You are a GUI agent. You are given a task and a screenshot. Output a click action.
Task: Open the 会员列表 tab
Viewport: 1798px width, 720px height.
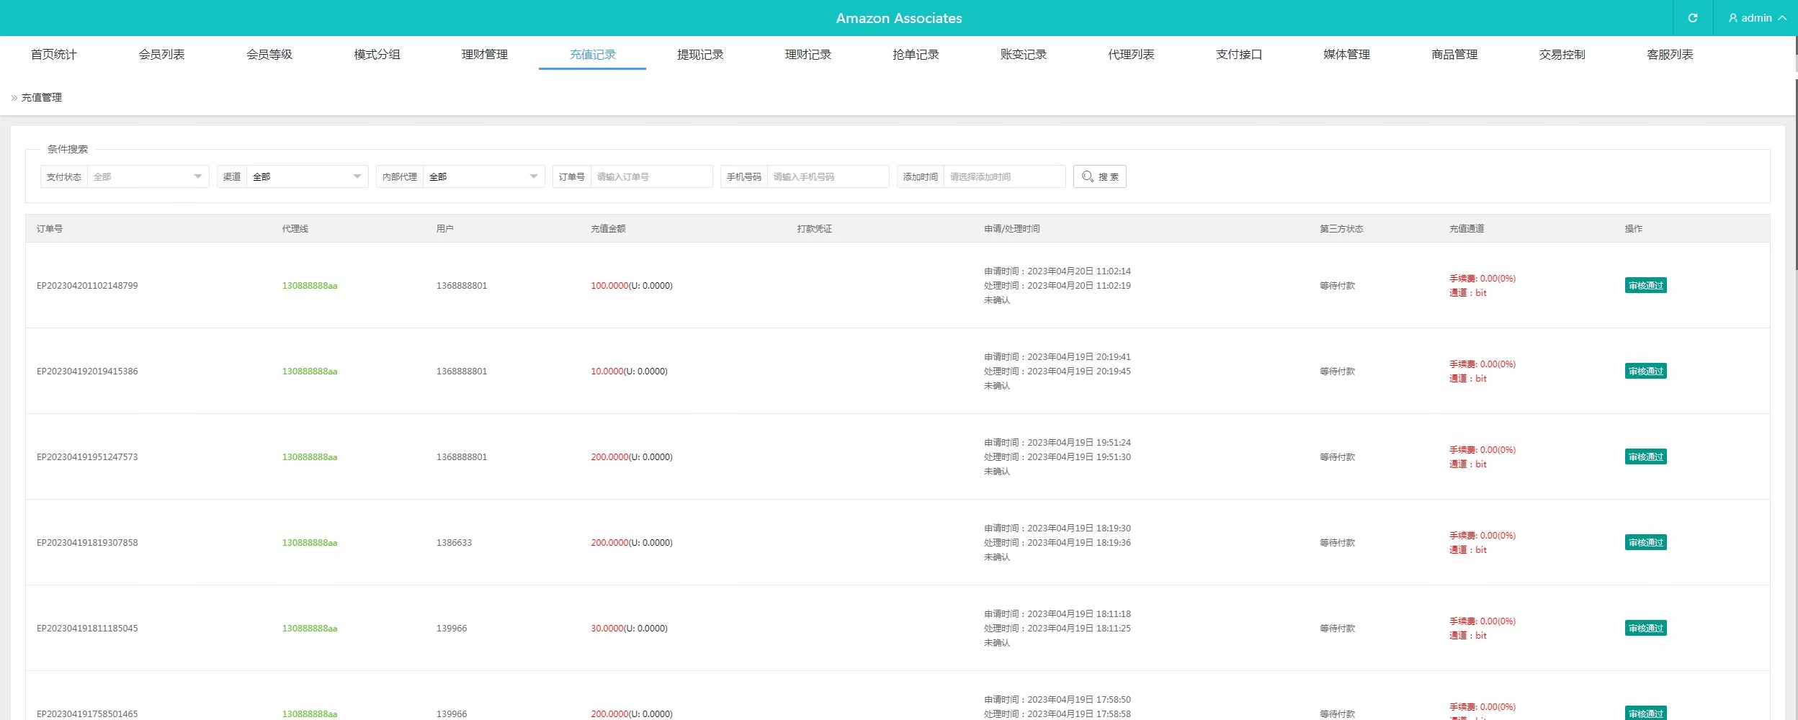(161, 55)
